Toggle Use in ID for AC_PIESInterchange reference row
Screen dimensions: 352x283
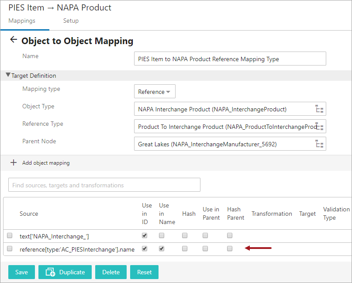[x=145, y=248]
